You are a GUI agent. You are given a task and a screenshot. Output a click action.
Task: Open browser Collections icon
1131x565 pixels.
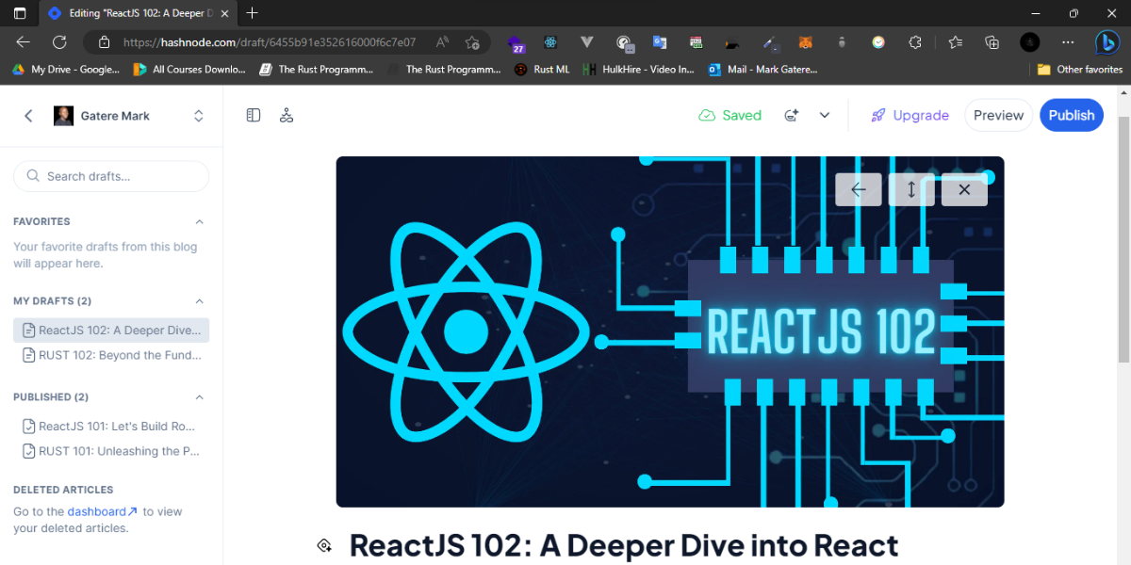point(992,42)
